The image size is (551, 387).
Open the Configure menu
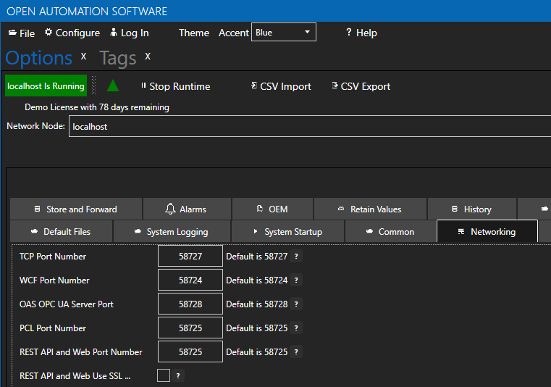[x=72, y=33]
